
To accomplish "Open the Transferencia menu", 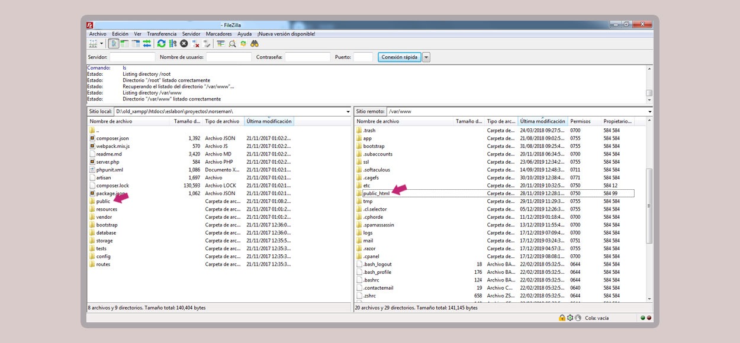I will click(162, 34).
